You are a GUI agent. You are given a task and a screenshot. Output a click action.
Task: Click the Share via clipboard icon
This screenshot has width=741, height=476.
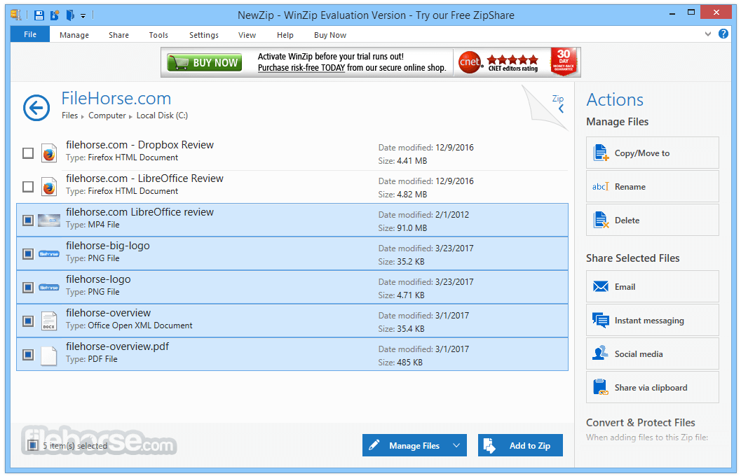pyautogui.click(x=601, y=387)
